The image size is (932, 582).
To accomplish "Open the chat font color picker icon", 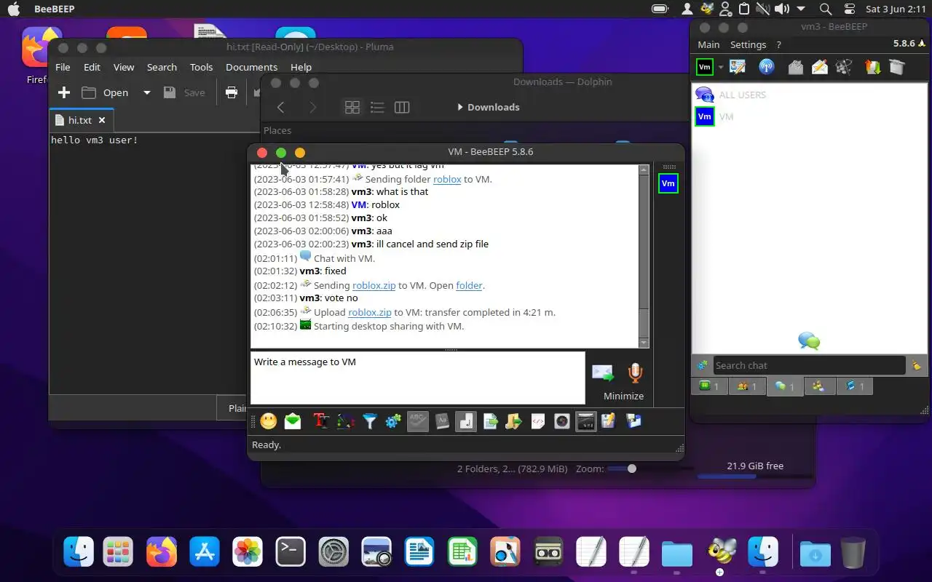I will coord(345,421).
